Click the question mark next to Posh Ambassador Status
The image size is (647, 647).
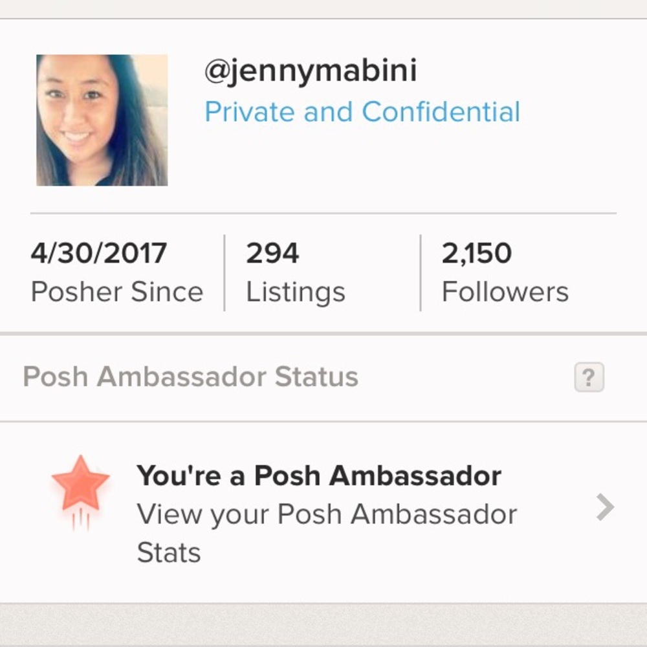coord(589,377)
